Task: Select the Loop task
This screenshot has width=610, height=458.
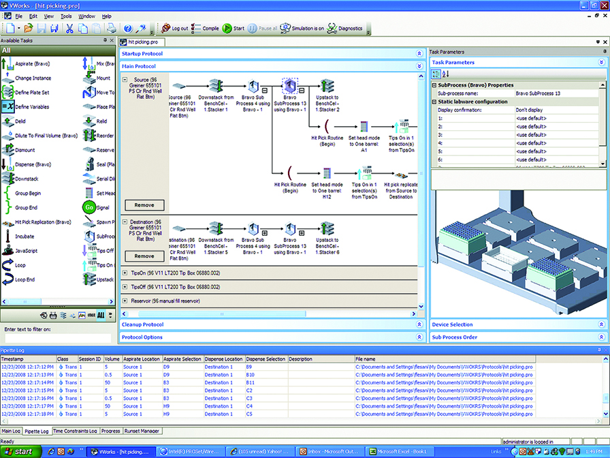Action: click(14, 265)
